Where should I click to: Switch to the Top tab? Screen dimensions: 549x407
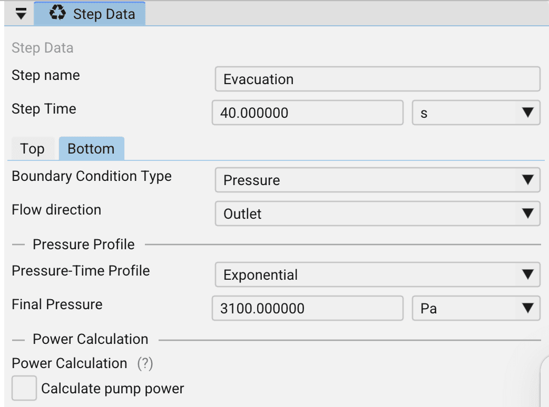[32, 149]
